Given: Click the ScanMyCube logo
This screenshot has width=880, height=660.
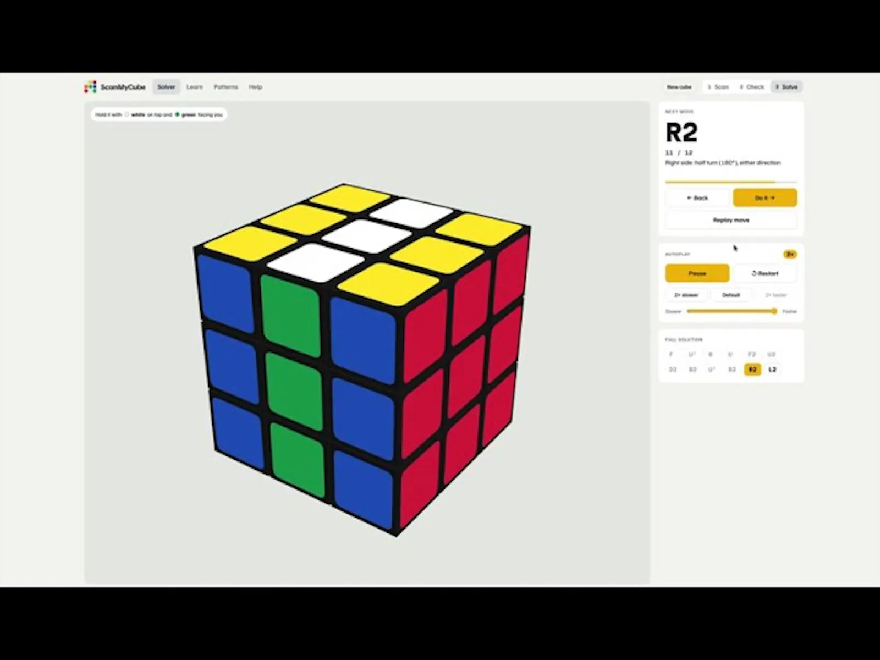Looking at the screenshot, I should click(x=115, y=87).
